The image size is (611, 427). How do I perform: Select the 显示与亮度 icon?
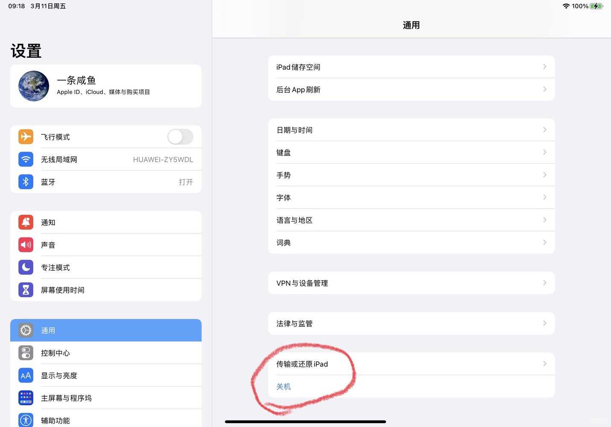coord(26,375)
